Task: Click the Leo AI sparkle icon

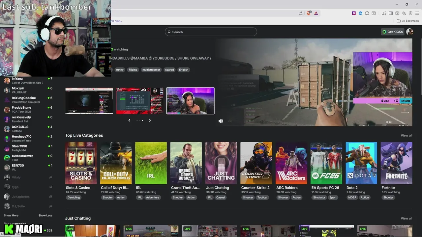Action: coord(404,13)
